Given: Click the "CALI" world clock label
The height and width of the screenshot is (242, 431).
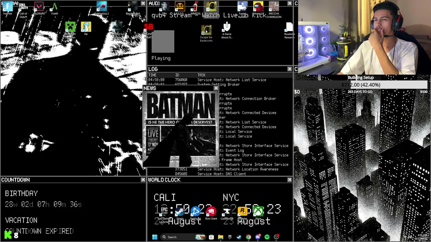Looking at the screenshot, I should (165, 198).
